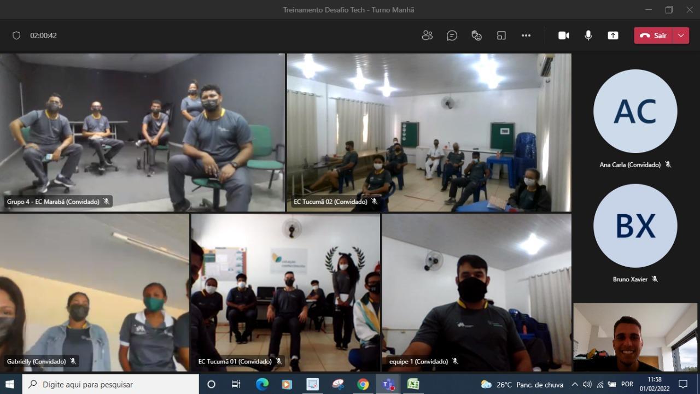Open Excel from the taskbar
The width and height of the screenshot is (700, 394).
click(413, 384)
